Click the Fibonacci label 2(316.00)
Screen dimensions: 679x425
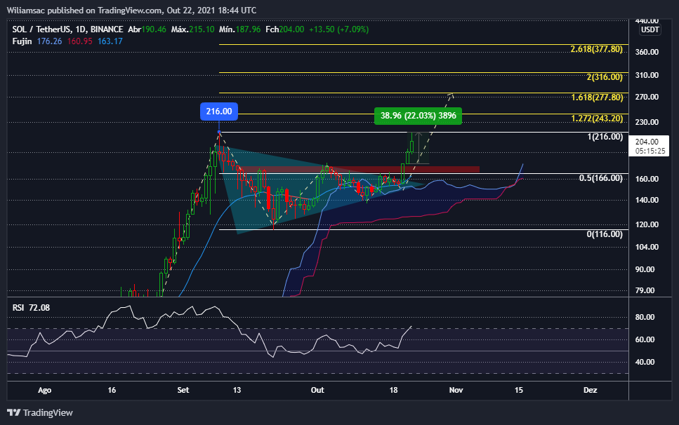tap(605, 77)
